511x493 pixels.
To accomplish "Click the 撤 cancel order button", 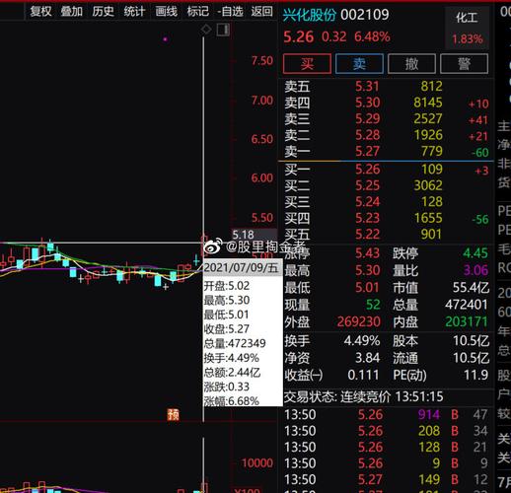I will pos(411,63).
